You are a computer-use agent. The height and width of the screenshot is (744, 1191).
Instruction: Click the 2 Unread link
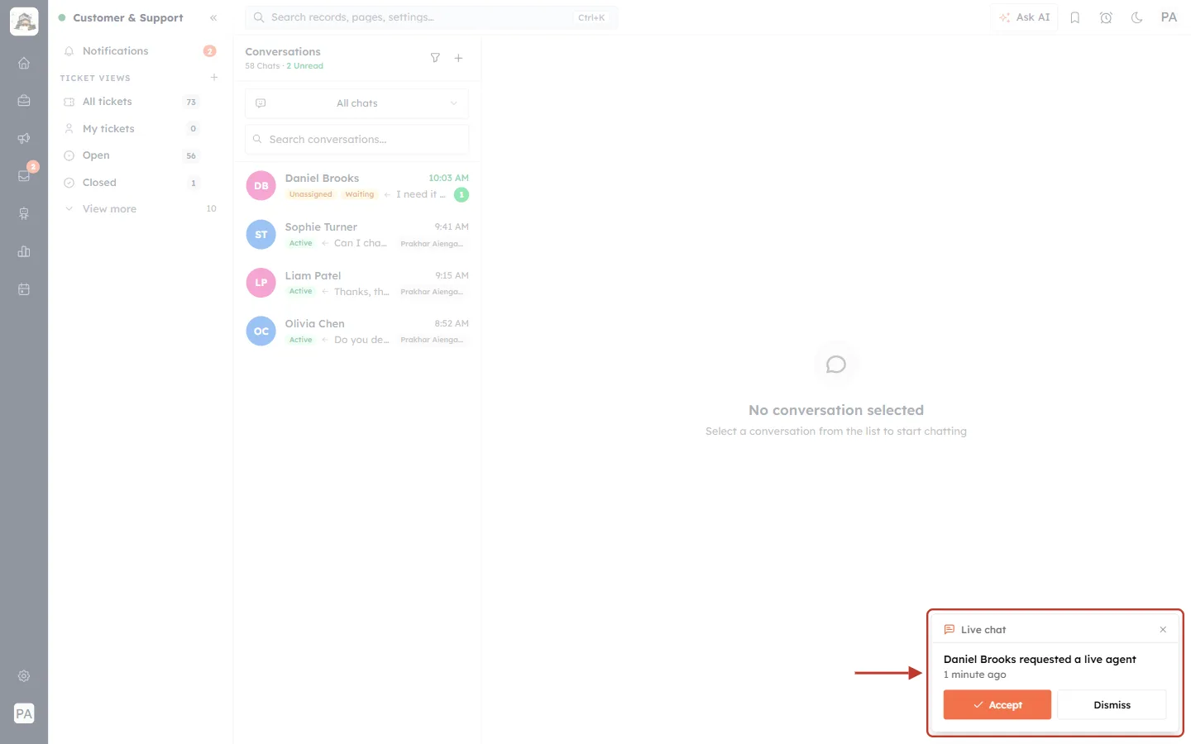coord(305,66)
